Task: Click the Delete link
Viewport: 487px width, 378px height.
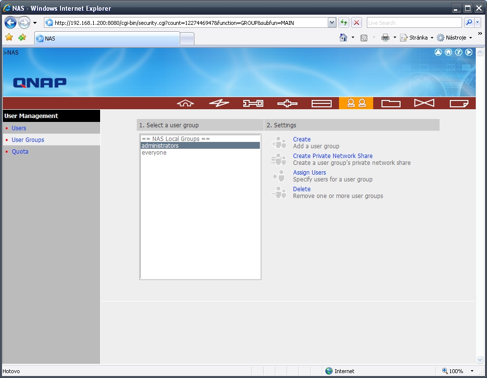Action: (x=301, y=189)
